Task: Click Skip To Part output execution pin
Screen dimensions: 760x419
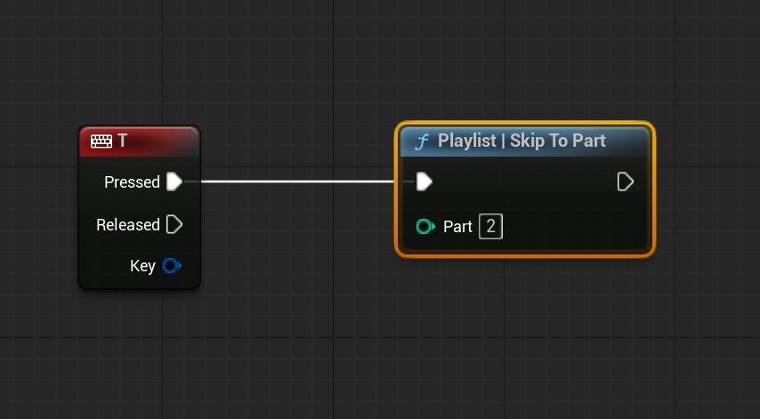Action: click(626, 182)
